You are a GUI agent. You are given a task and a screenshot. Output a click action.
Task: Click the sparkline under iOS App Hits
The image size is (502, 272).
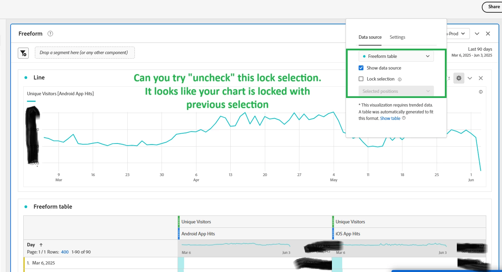[x=391, y=245]
